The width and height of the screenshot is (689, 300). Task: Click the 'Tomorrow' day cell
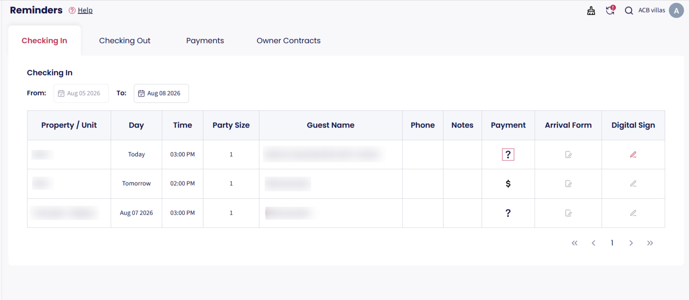(x=136, y=183)
